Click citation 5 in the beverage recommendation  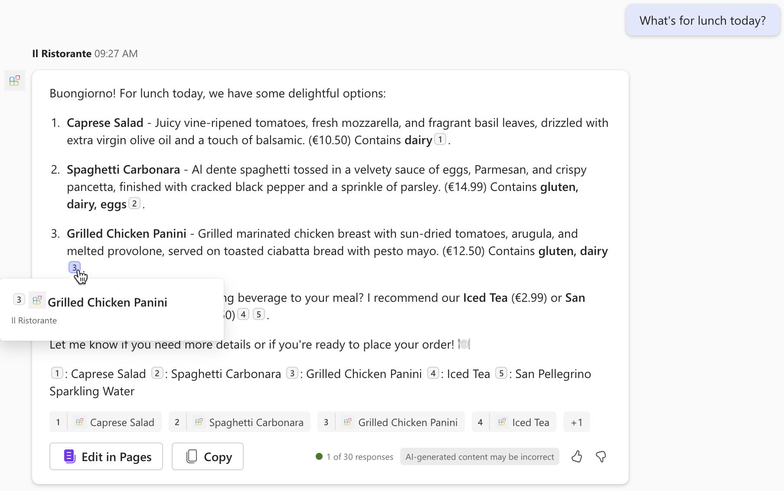coord(259,314)
